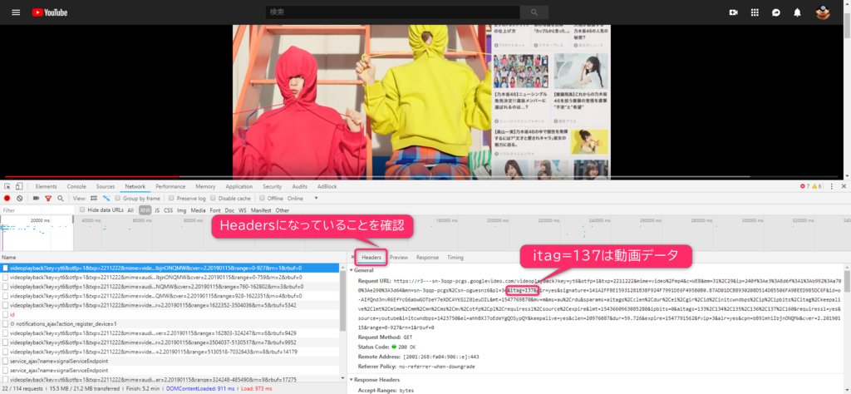Clear the network log

pos(20,199)
